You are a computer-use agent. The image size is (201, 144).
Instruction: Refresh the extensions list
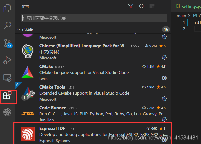tap(141, 6)
